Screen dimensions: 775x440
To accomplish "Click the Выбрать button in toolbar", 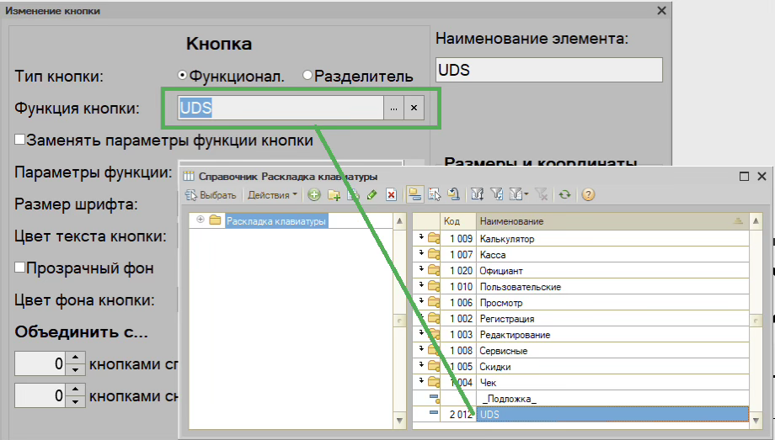I will click(x=211, y=195).
